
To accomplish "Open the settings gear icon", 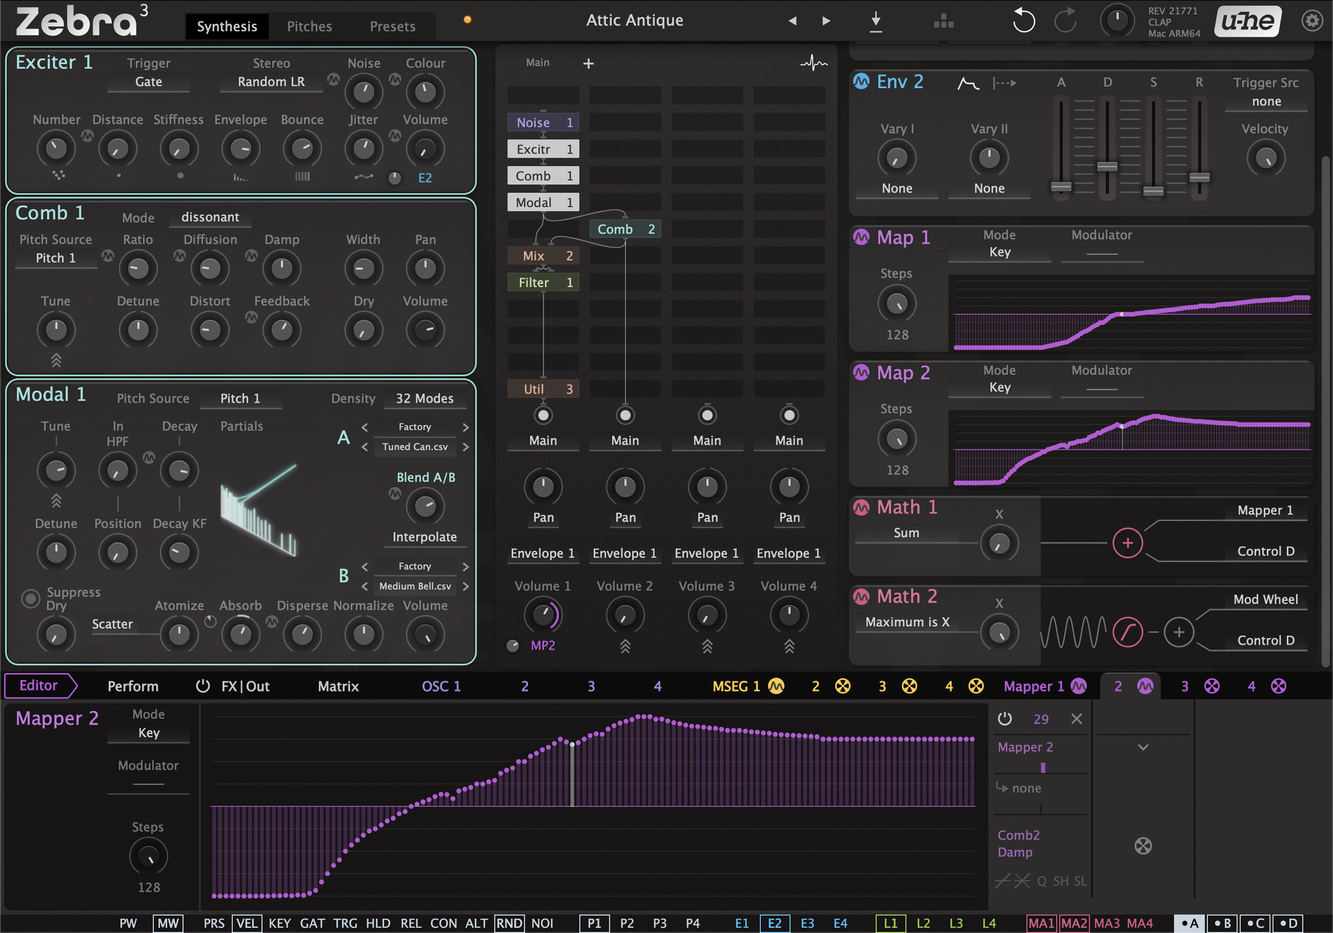I will point(1311,21).
